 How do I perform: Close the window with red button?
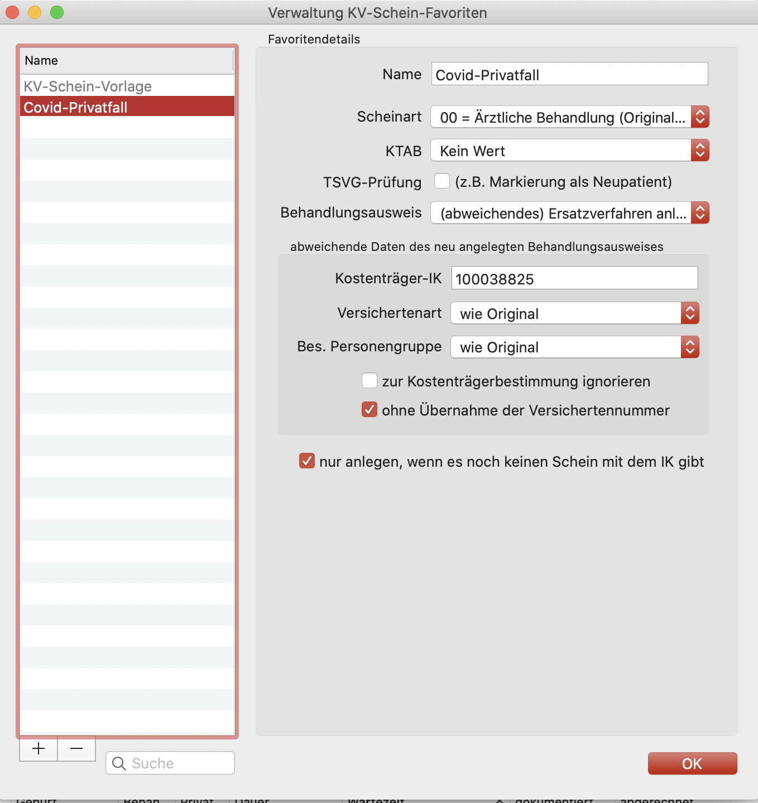12,12
